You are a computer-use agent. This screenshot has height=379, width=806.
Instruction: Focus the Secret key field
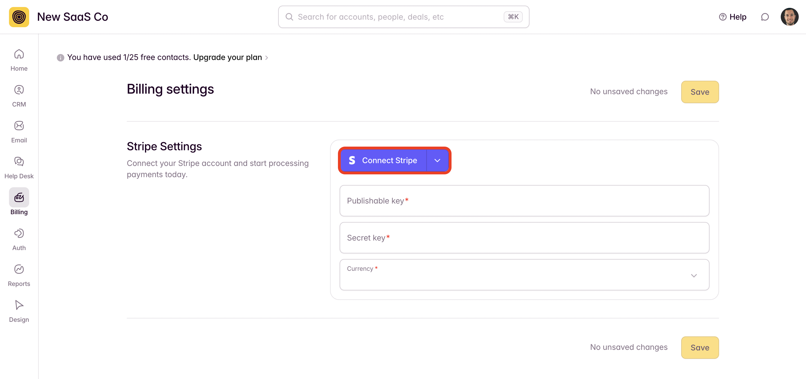click(x=524, y=238)
